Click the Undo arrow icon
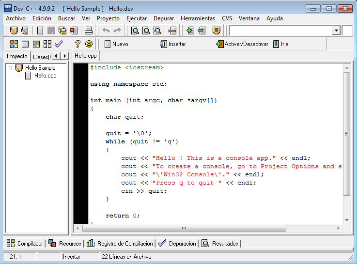Image resolution: width=357 pixels, height=264 pixels. (106, 31)
